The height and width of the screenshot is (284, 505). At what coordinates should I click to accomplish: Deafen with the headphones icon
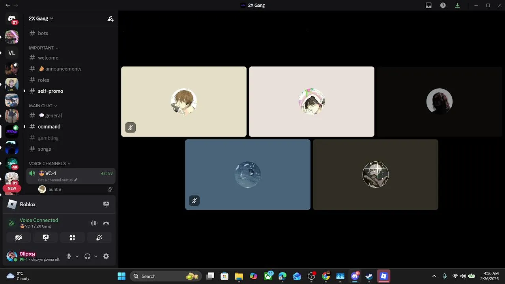point(88,256)
